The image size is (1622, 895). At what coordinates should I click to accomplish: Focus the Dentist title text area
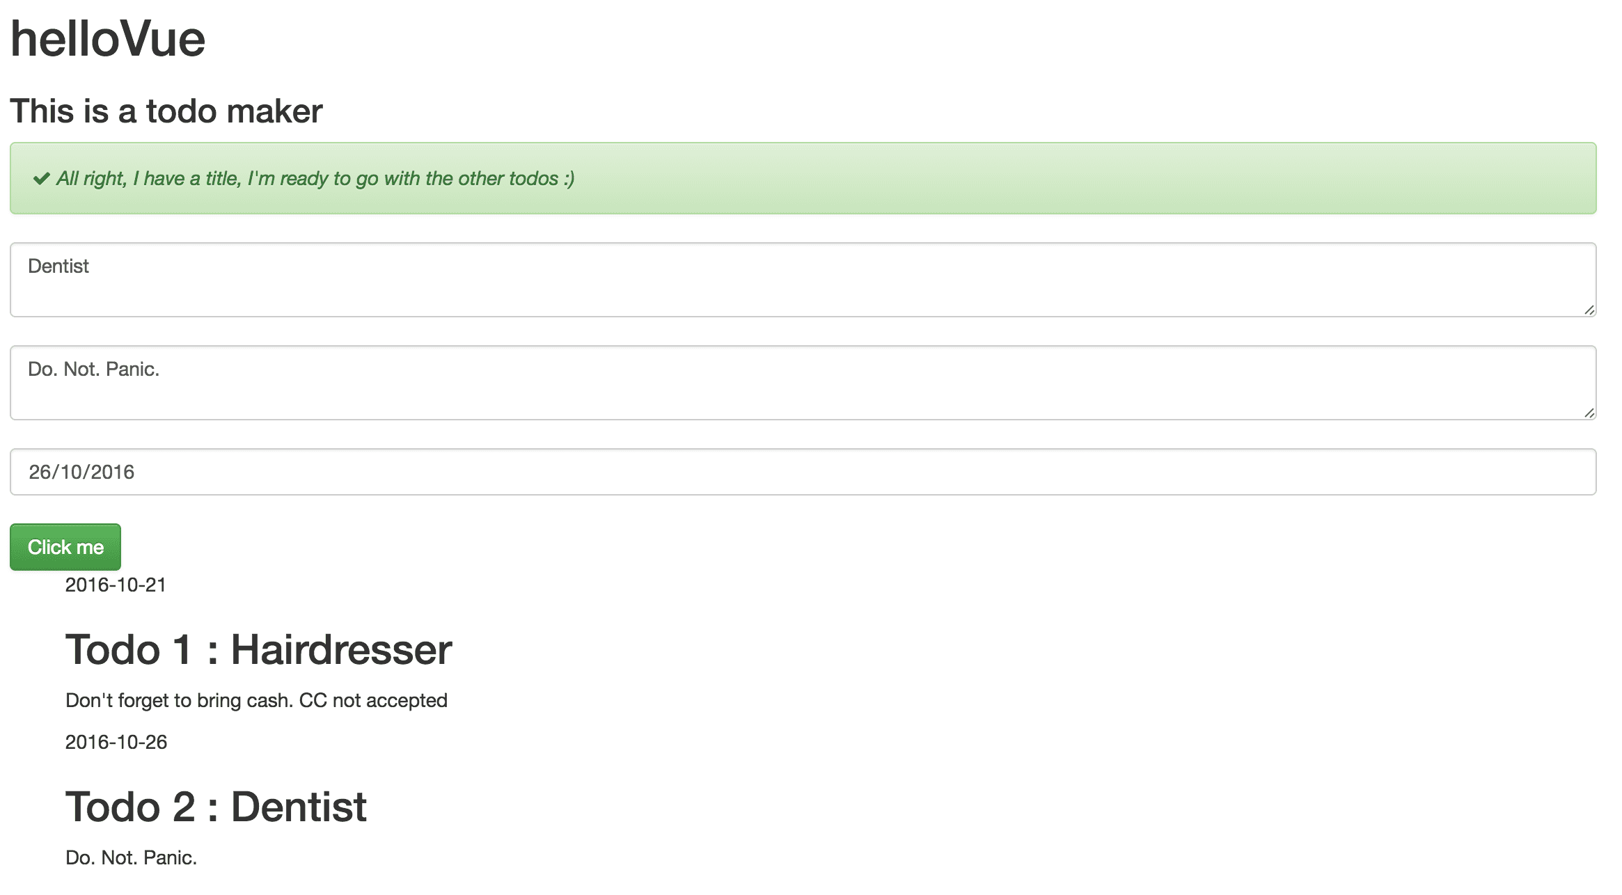(x=803, y=280)
